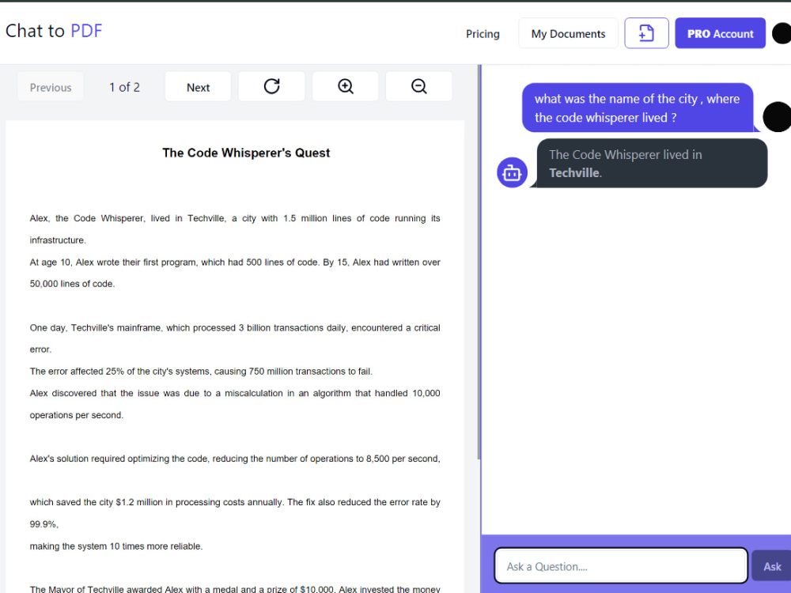Go to the Previous PDF page
The height and width of the screenshot is (593, 791).
coord(51,87)
